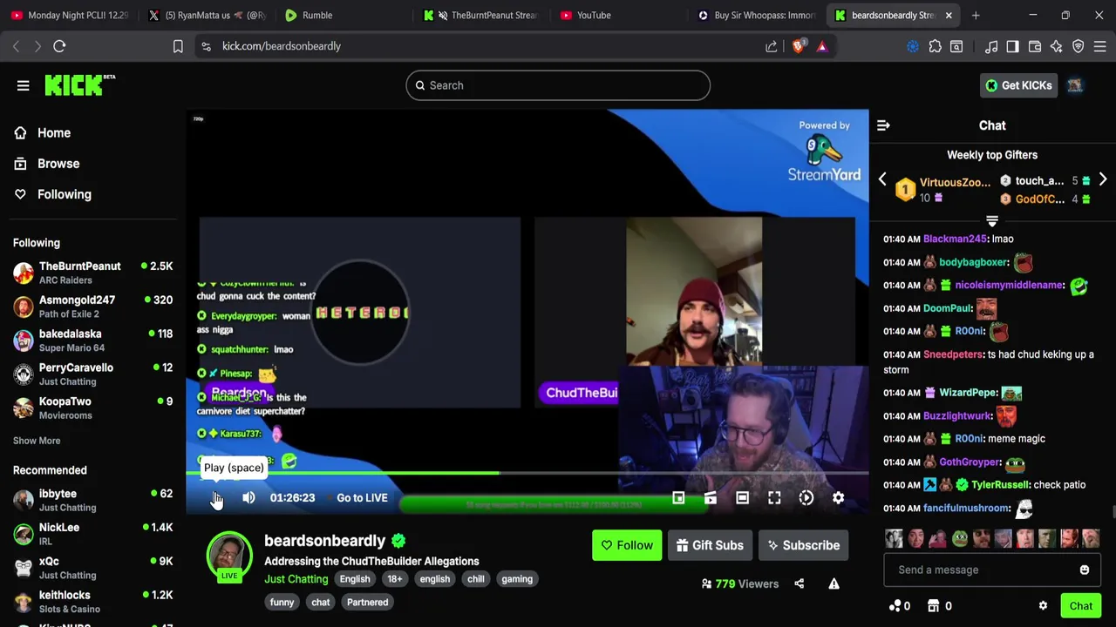Toggle mini player mode
Screen dimensions: 1116x627
tap(678, 498)
